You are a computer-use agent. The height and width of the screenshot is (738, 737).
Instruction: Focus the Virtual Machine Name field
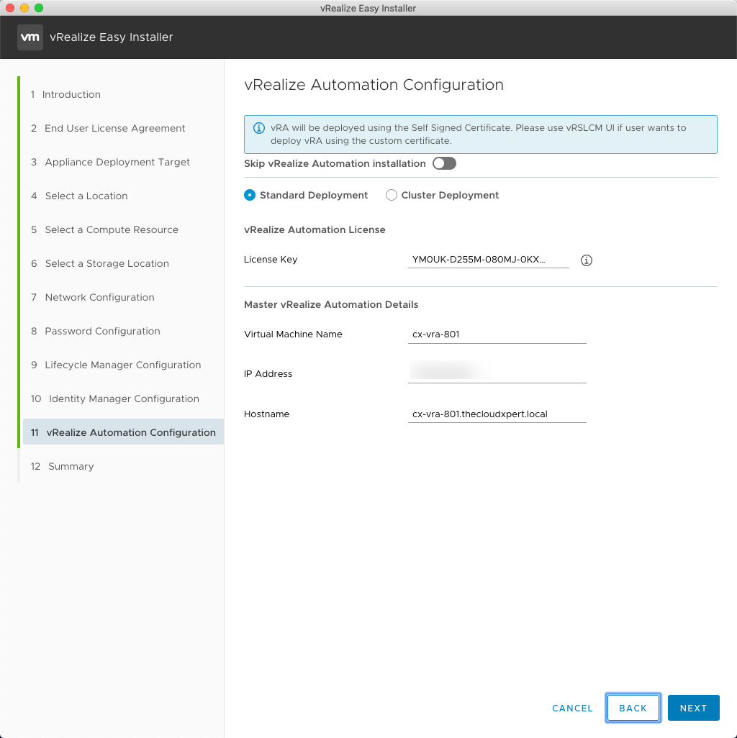(497, 334)
